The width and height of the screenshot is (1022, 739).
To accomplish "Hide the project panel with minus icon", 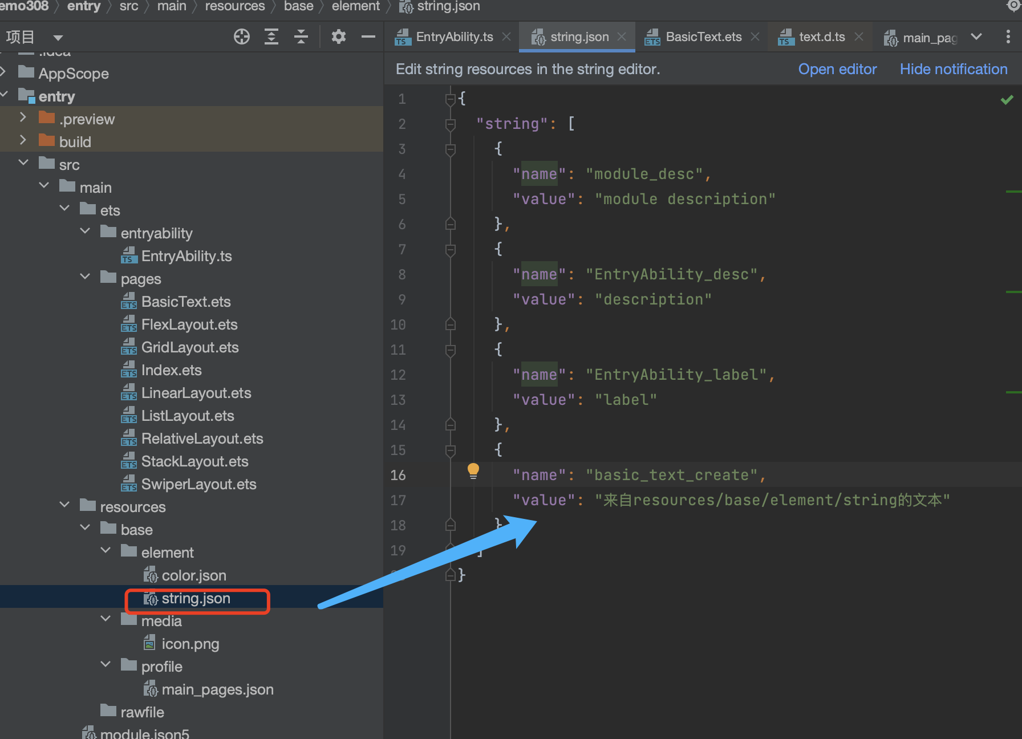I will 368,37.
